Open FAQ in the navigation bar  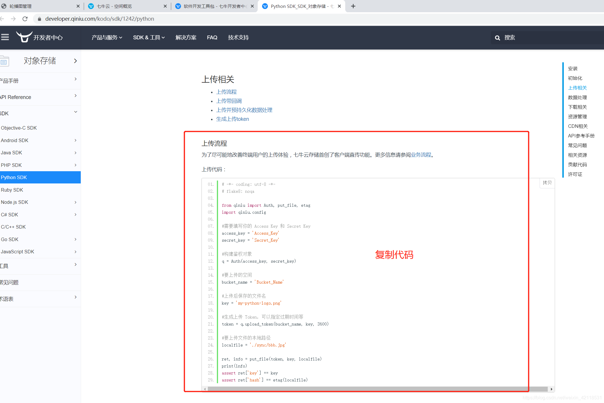(x=212, y=38)
